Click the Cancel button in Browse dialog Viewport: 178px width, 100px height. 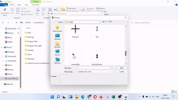click(122, 72)
